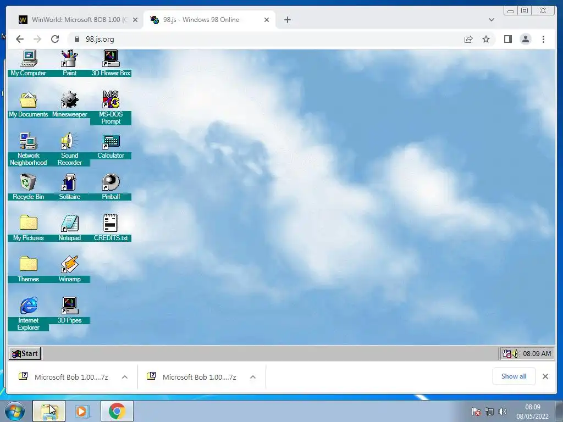Click the Windows 98 Start button

[25, 353]
